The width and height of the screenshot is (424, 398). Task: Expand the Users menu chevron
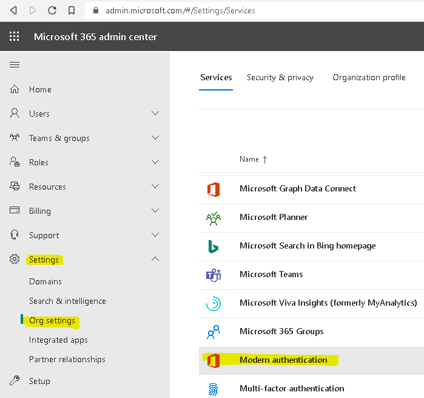click(x=155, y=113)
